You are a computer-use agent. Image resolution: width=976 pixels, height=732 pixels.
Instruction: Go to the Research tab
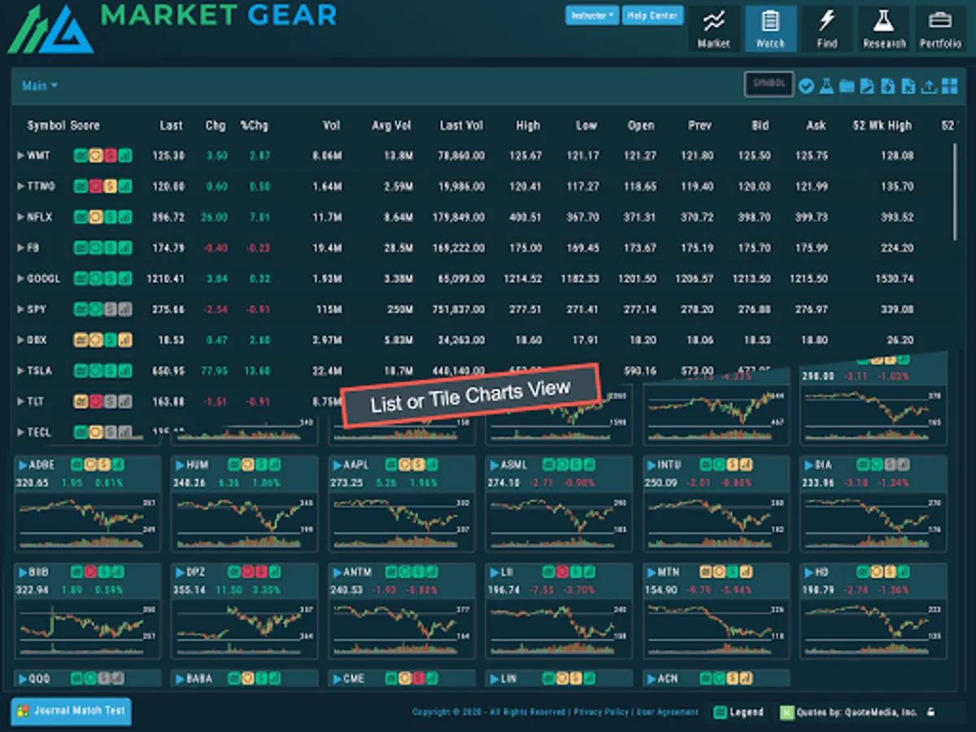click(884, 28)
